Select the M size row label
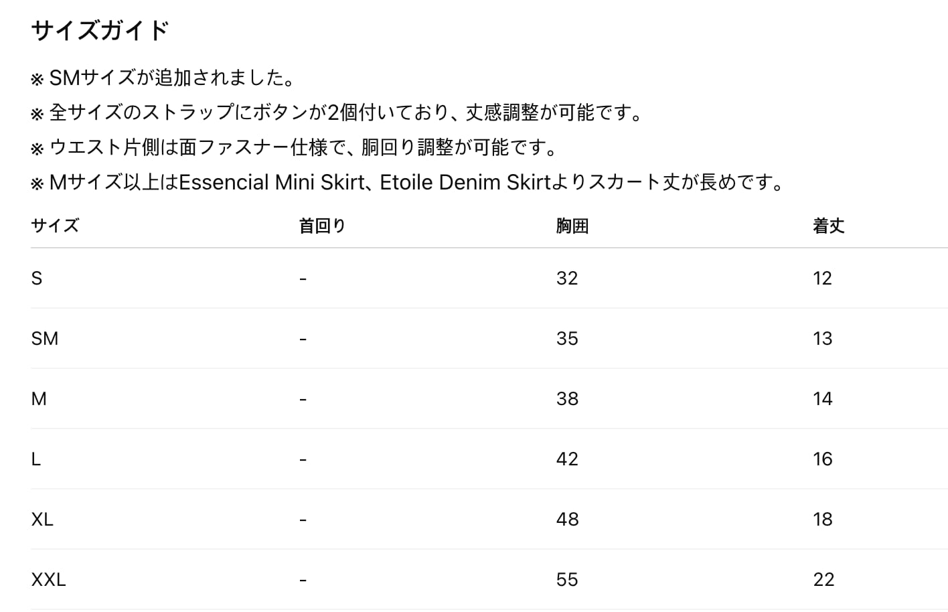The width and height of the screenshot is (948, 612). click(39, 399)
